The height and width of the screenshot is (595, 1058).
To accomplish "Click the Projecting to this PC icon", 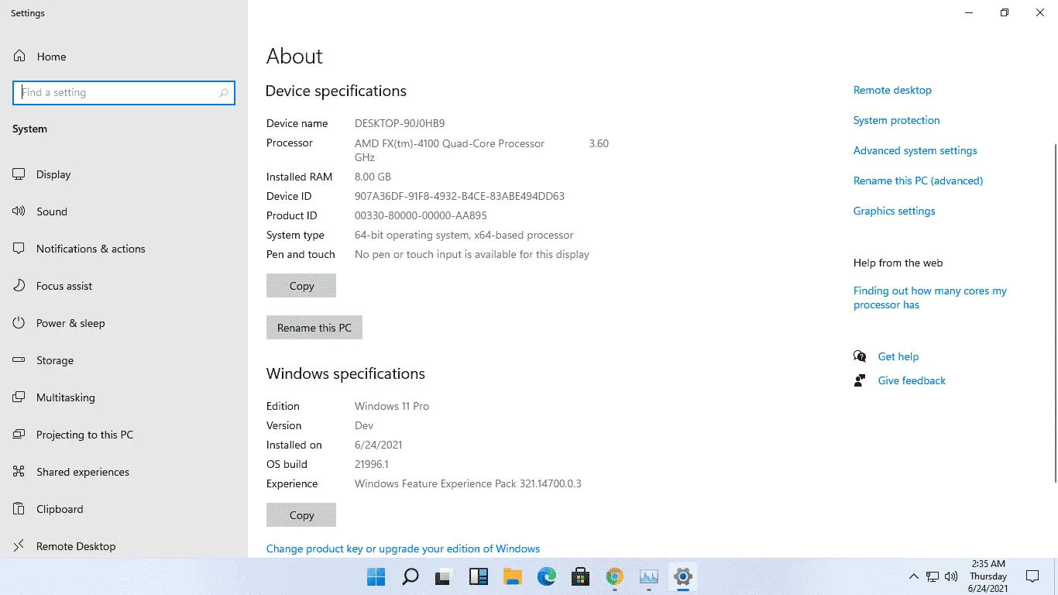I will coord(19,435).
